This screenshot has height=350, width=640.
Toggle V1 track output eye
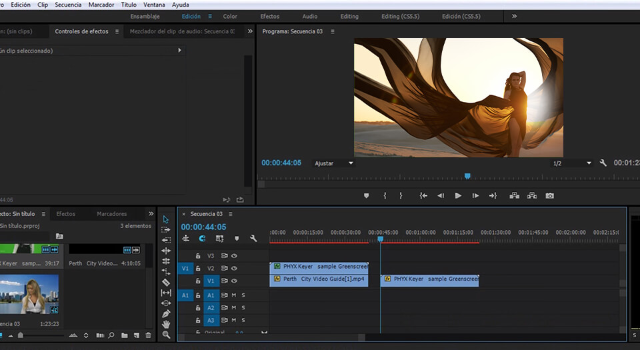234,281
